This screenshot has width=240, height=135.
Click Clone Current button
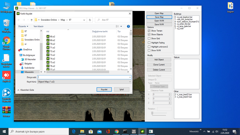tap(159, 64)
